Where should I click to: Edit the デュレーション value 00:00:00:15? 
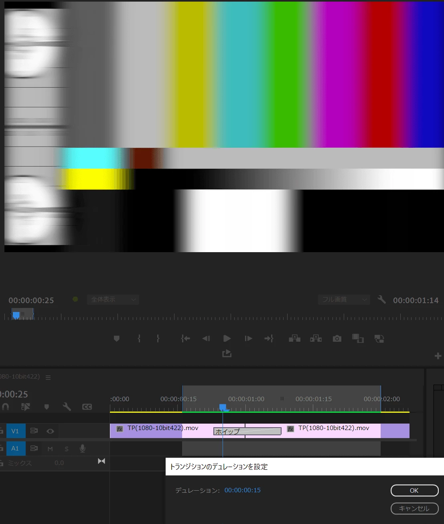tap(242, 490)
